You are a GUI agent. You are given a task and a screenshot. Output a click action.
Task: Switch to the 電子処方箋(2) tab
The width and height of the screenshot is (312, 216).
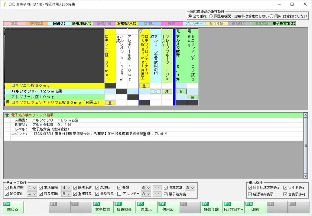[284, 23]
